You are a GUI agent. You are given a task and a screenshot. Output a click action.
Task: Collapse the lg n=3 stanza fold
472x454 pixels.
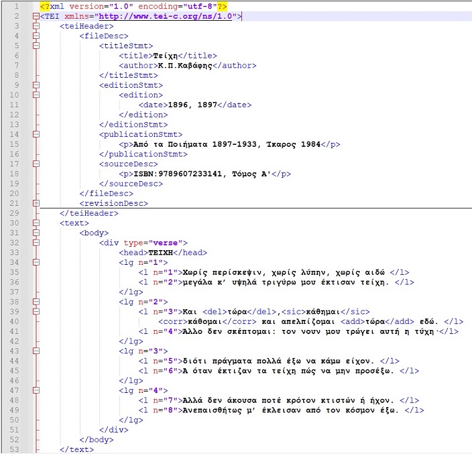36,351
